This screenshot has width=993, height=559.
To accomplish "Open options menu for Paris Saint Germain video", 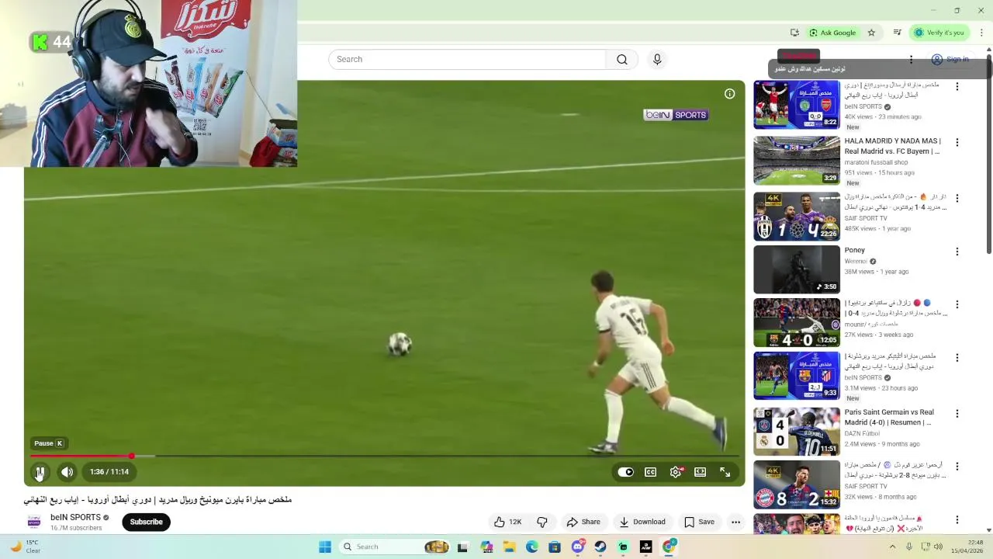I will (x=957, y=414).
